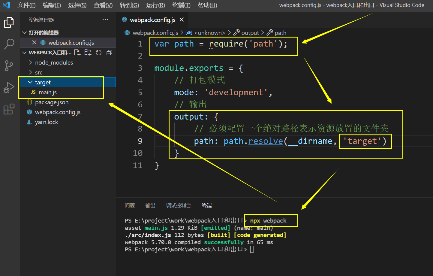The height and width of the screenshot is (276, 433).
Task: Open the Search view in activity bar
Action: coord(9,44)
